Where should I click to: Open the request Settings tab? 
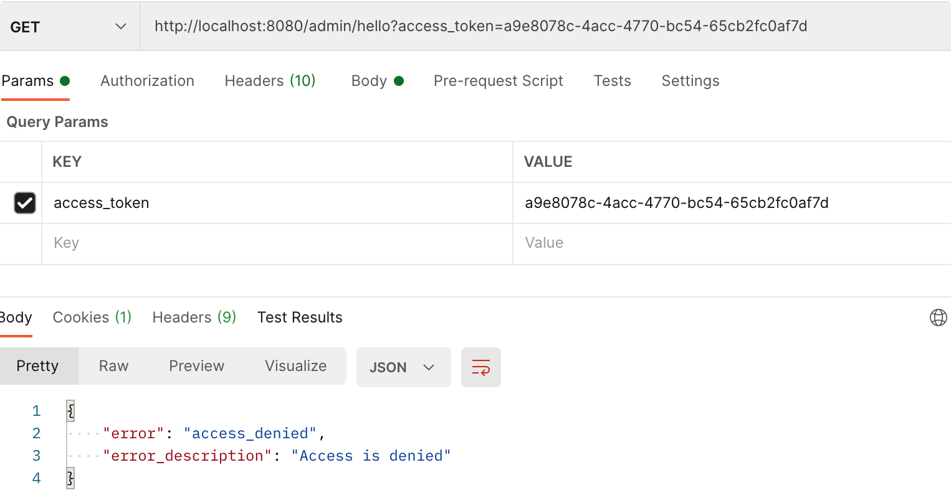[690, 81]
